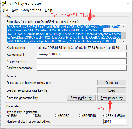The height and width of the screenshot is (129, 133).
Task: Click the 'Public key for pasting into OpenSSH' label
Action: coord(44,22)
